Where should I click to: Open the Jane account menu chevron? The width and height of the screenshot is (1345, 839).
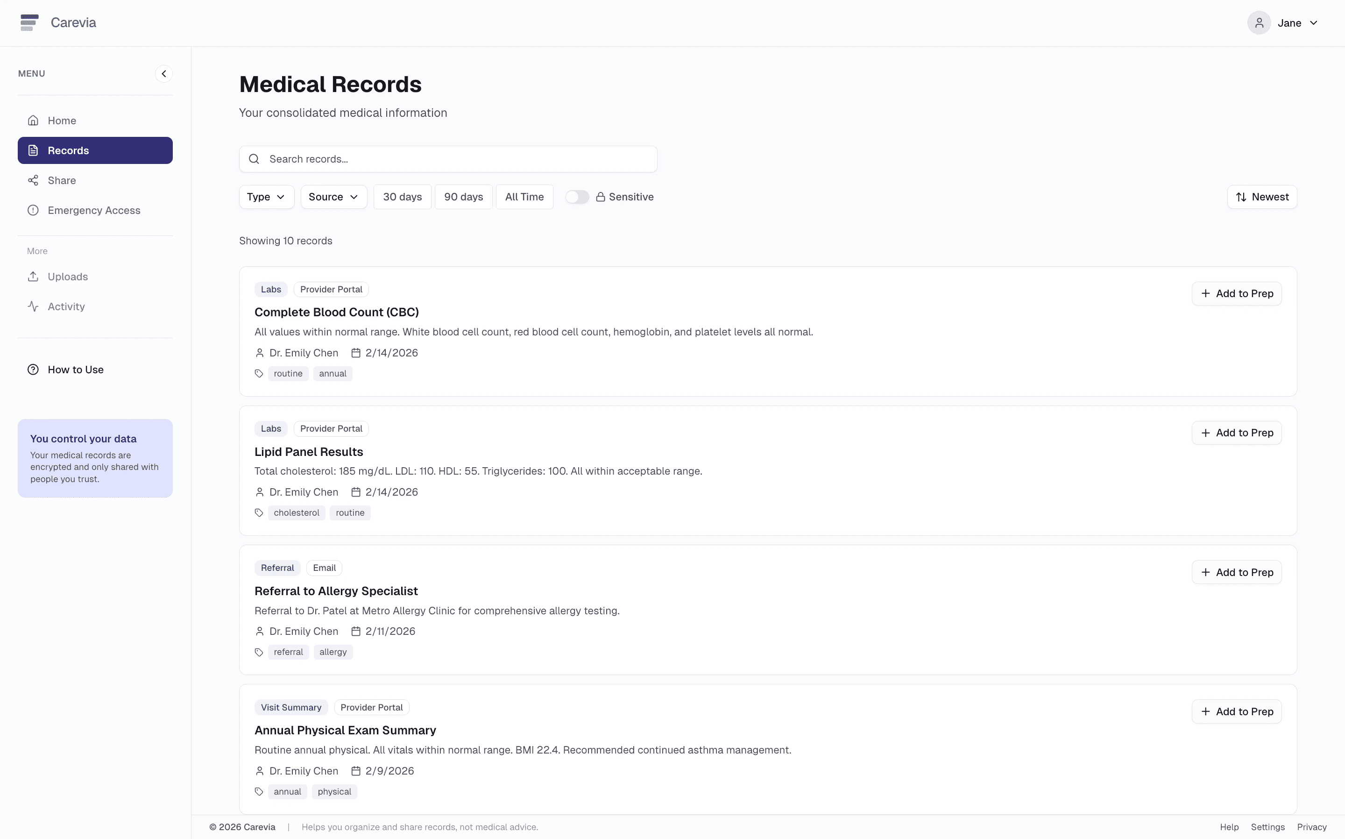tap(1313, 23)
